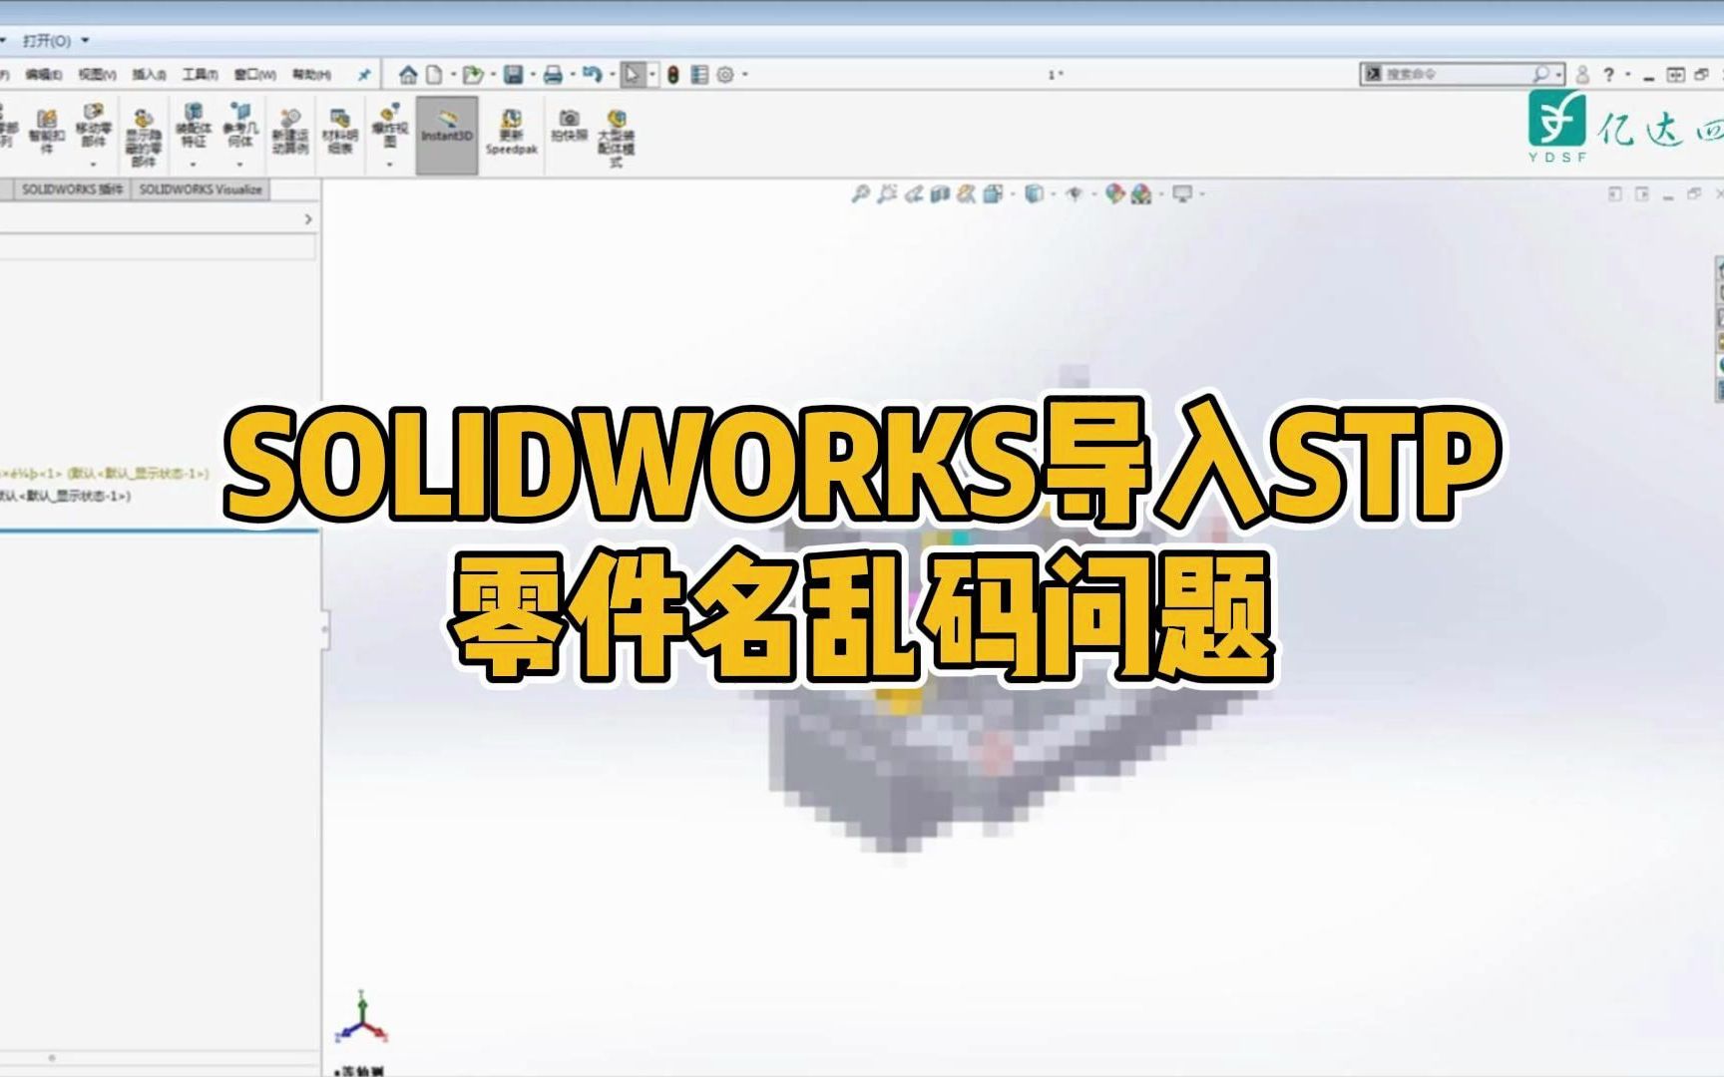Click 大型装配体模式 (Large Assembly Mode)
This screenshot has height=1077, width=1724.
tap(617, 138)
